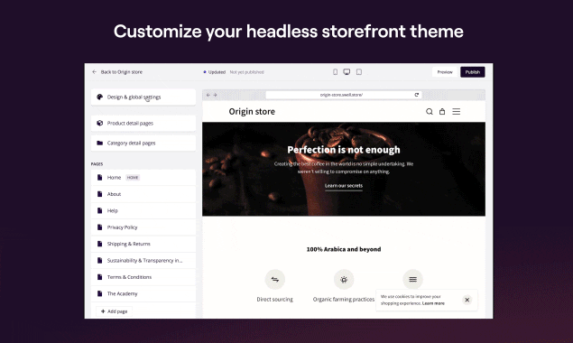Select desktop device preview icon

pyautogui.click(x=347, y=72)
